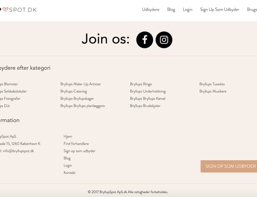This screenshot has width=257, height=197.
Task: Open the Instagram icon link
Action: 164,40
